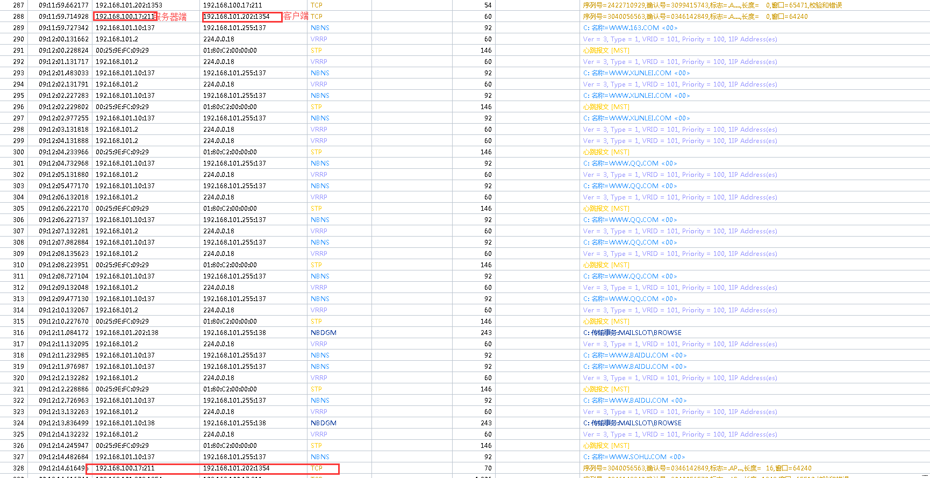This screenshot has height=478, width=930.
Task: Click timestamp 09:12:04.732968
Action: [63, 163]
